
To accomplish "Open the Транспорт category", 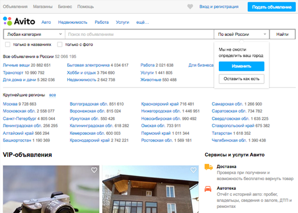I will point(13,73).
